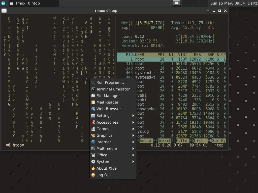
Task: Click the Games joystick icon
Action: click(93, 129)
